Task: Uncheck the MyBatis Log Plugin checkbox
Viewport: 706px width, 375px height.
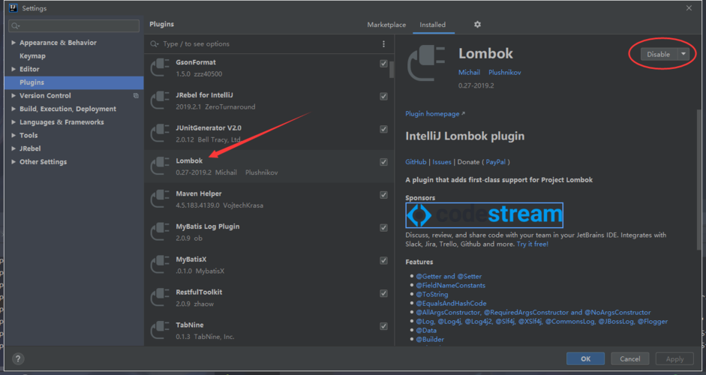Action: click(x=383, y=228)
